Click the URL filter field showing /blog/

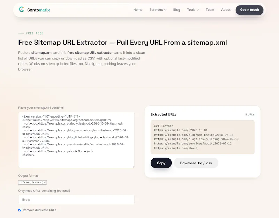(x=76, y=200)
